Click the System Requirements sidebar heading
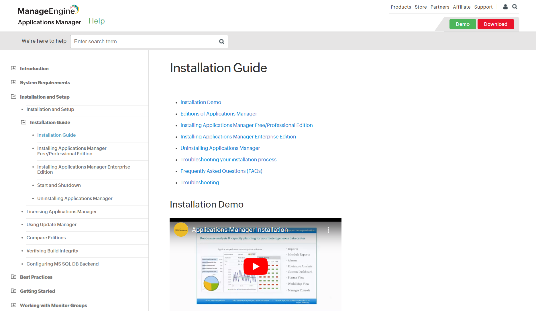 (x=45, y=83)
